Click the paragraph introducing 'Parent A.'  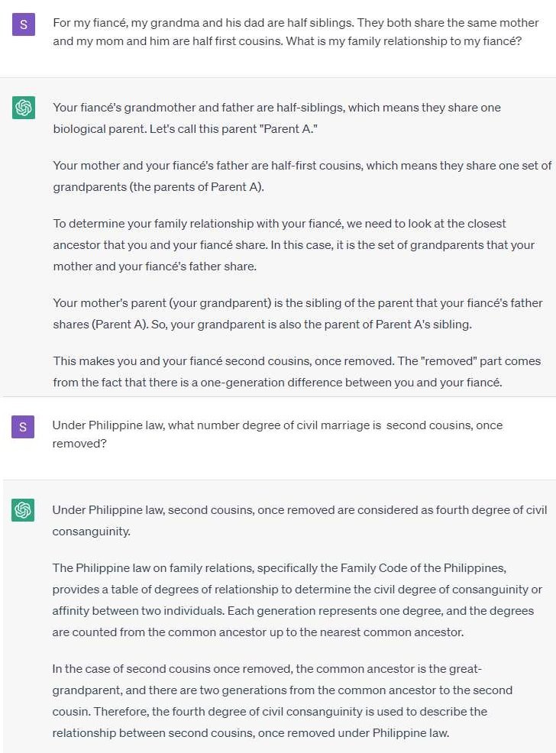click(x=277, y=118)
